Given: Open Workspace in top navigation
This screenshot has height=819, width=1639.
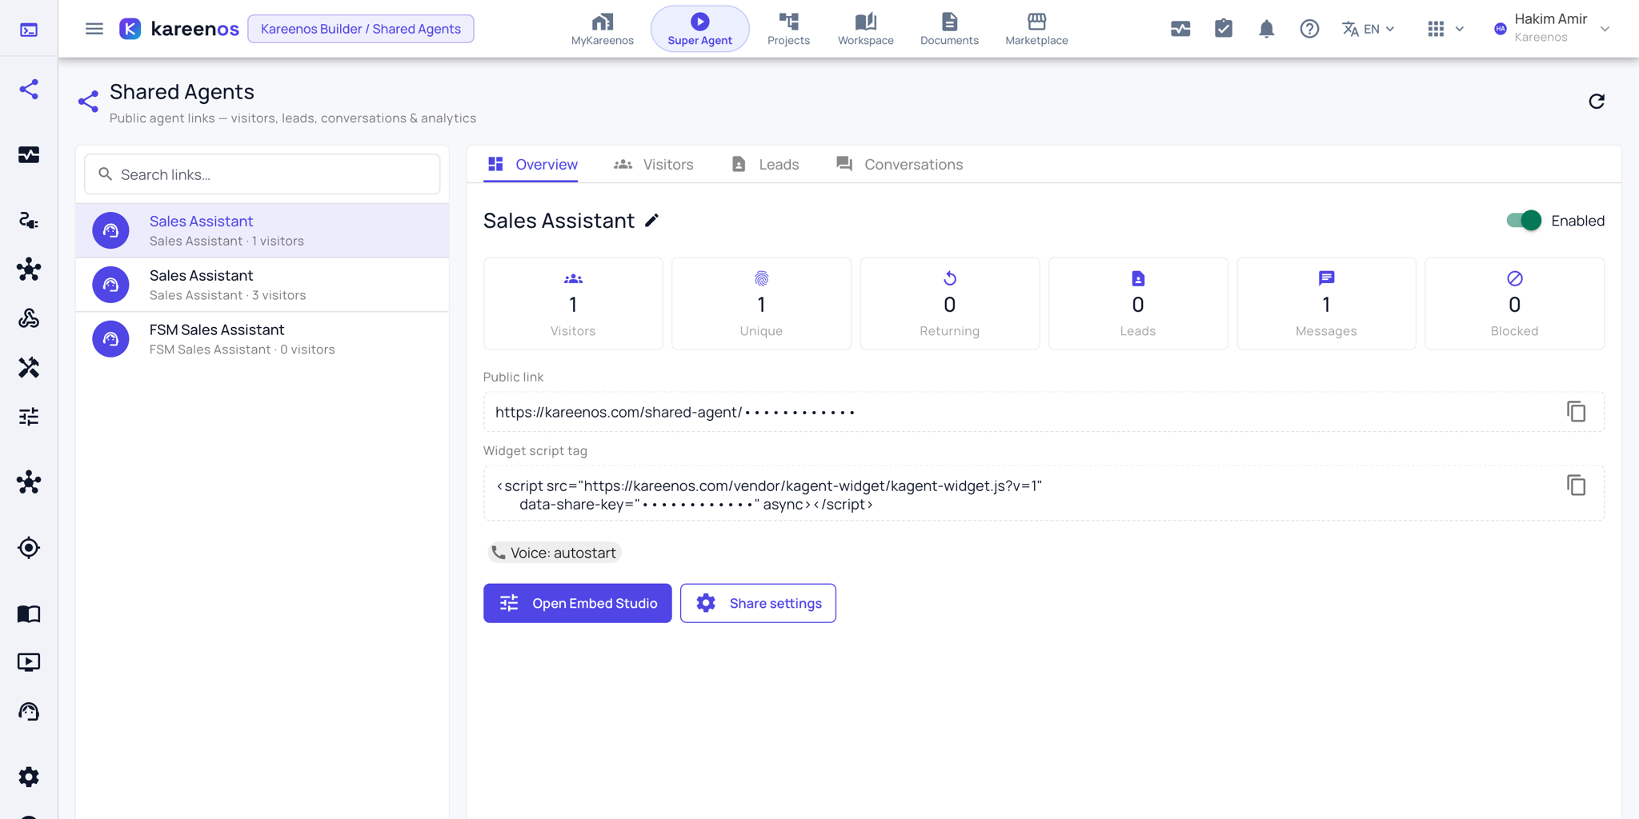Looking at the screenshot, I should [865, 29].
